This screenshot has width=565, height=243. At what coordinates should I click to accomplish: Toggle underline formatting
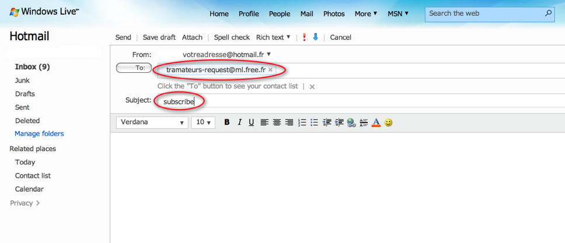click(x=252, y=122)
